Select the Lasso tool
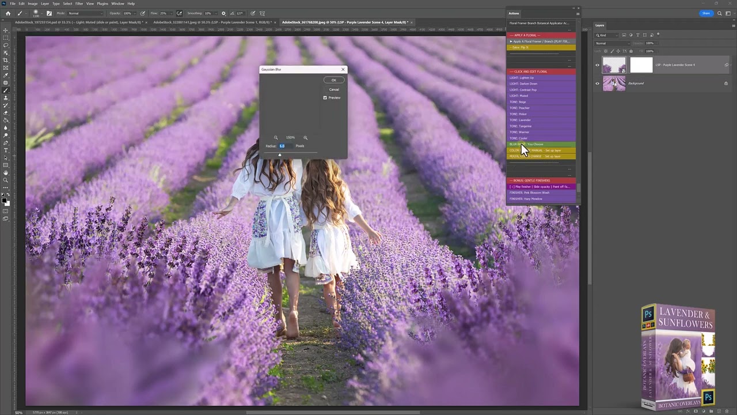 coord(6,45)
